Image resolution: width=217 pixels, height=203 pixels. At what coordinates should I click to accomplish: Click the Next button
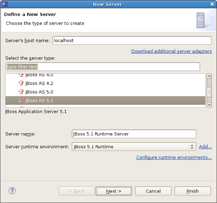coord(114,191)
